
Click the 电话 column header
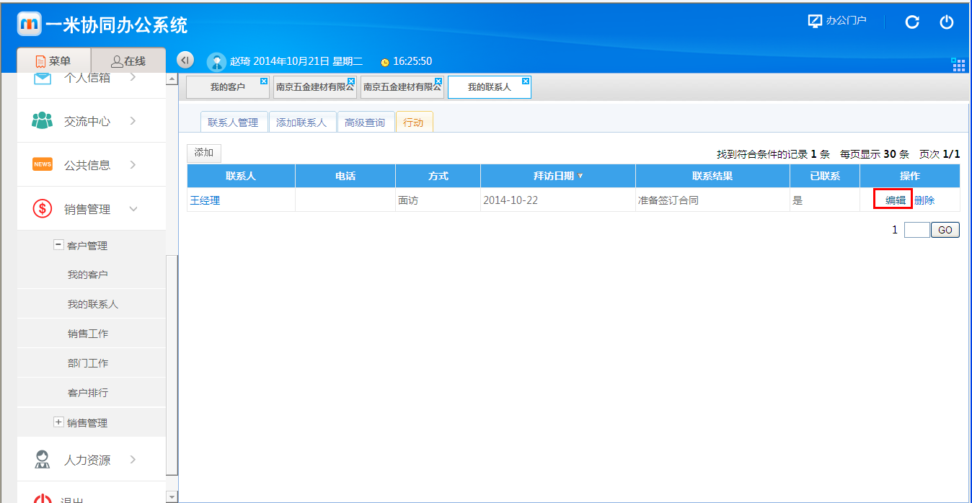click(345, 176)
